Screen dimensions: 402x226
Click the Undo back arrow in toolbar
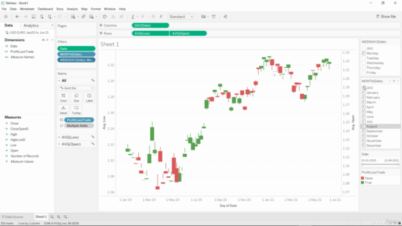coord(17,17)
